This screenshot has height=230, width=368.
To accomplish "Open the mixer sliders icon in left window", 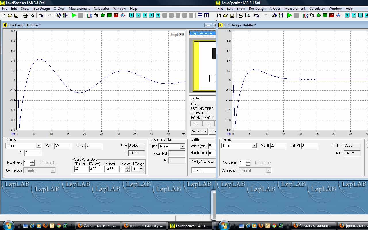I will [x=65, y=15].
